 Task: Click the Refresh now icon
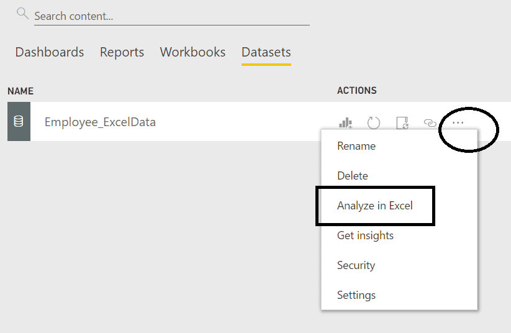click(x=374, y=123)
